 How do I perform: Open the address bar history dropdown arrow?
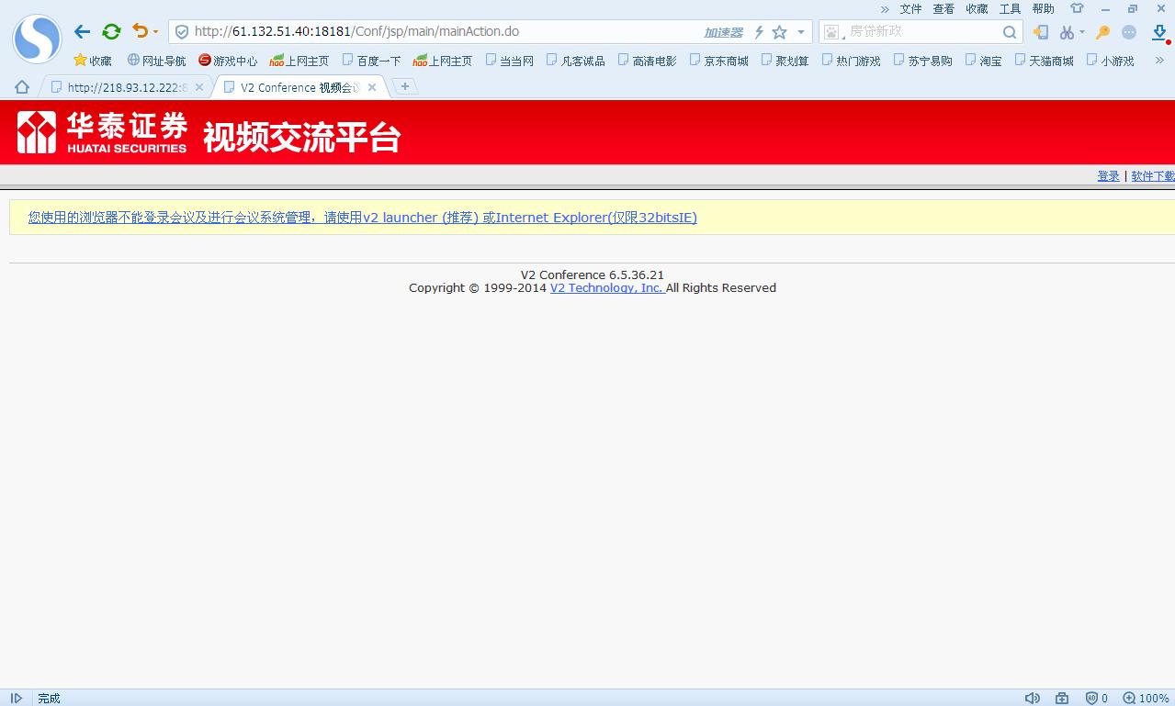(x=801, y=32)
